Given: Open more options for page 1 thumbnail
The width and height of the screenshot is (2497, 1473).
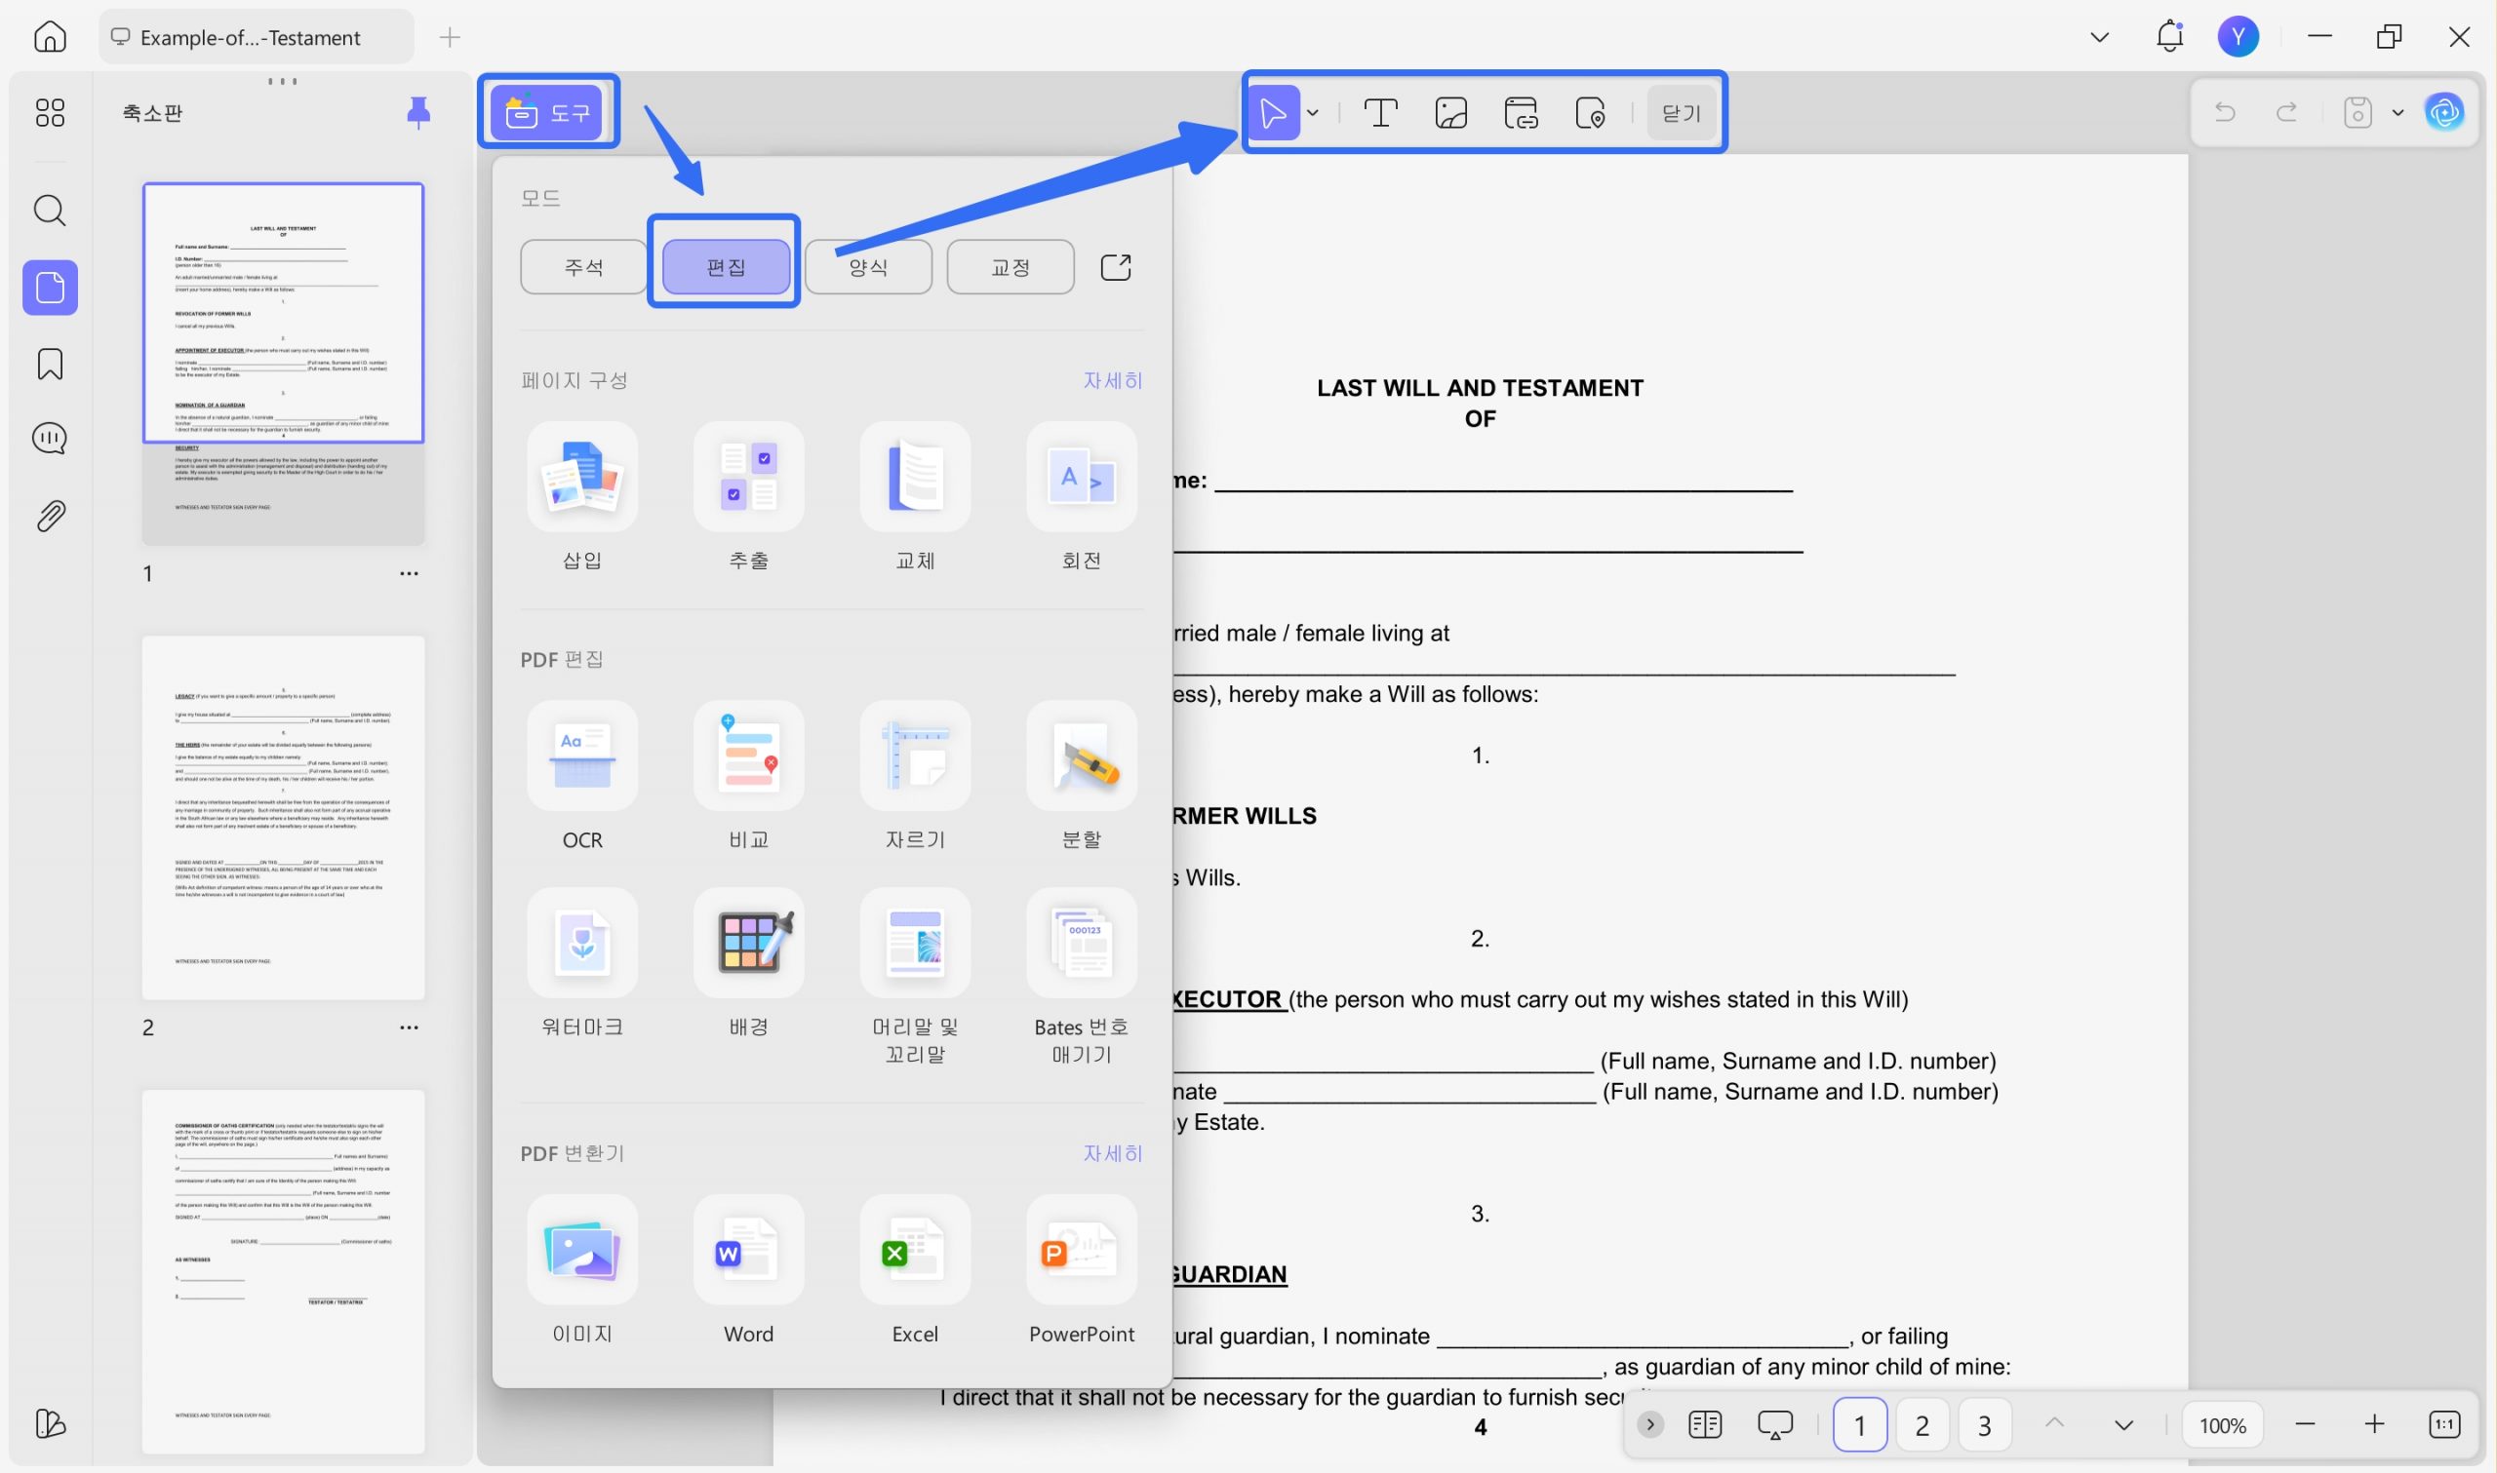Looking at the screenshot, I should (x=408, y=574).
